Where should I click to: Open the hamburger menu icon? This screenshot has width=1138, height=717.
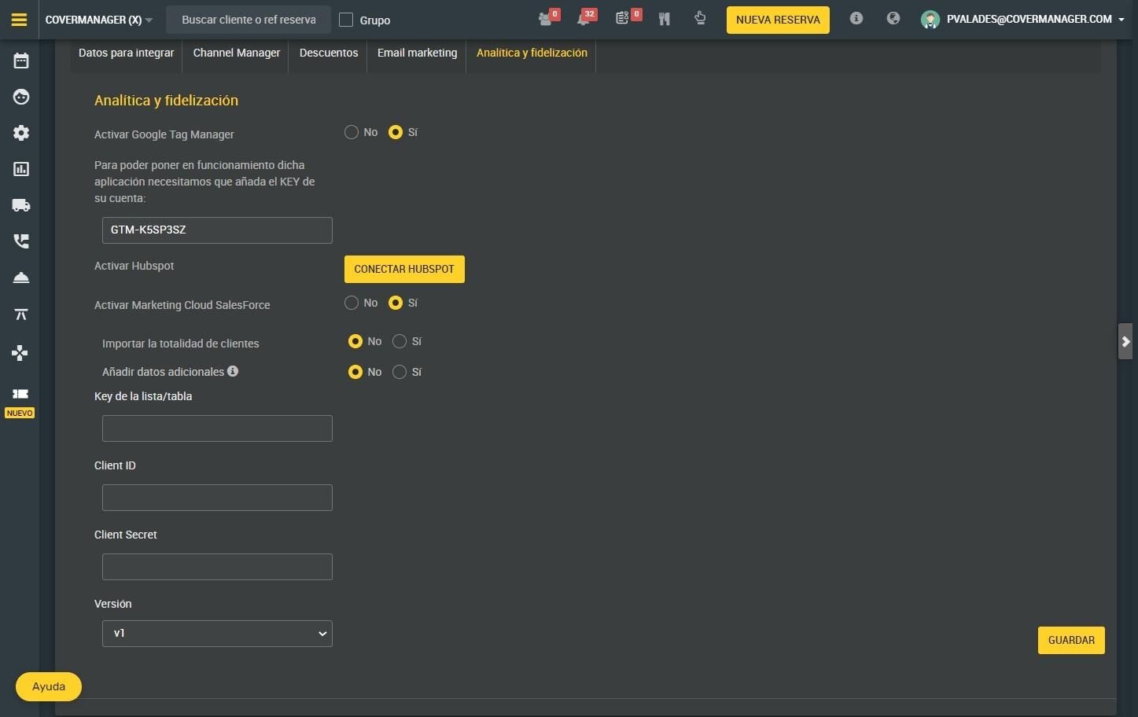coord(19,20)
